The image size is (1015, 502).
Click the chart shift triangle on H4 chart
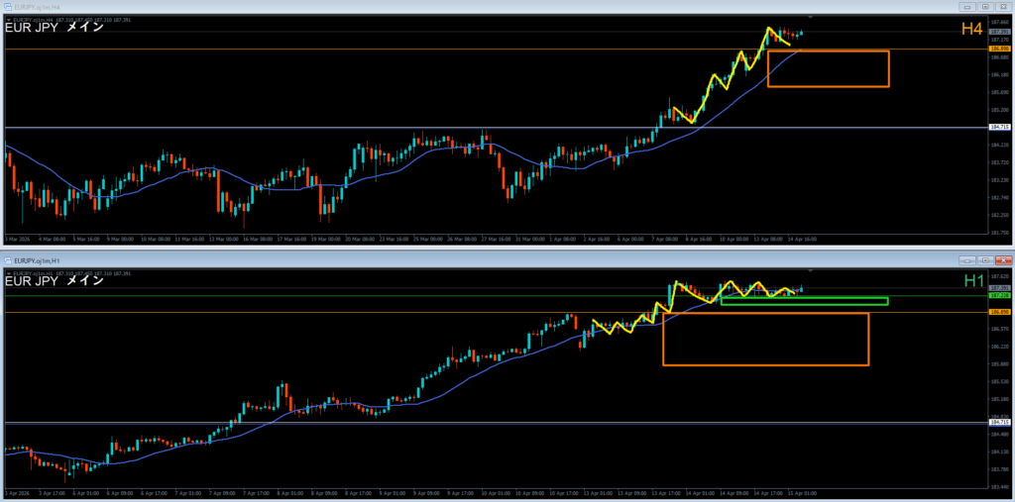811,18
